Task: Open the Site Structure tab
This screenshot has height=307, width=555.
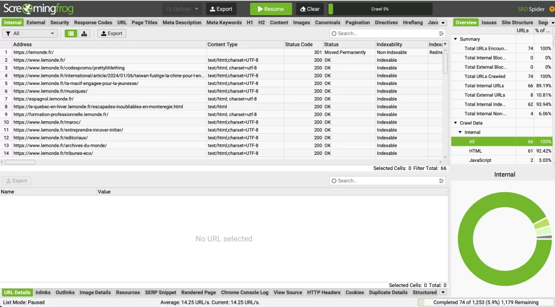Action: [517, 23]
